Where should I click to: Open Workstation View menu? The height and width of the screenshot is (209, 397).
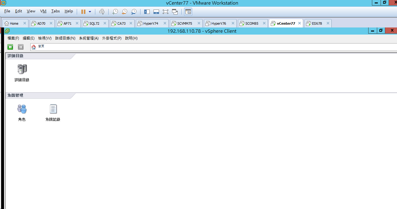tap(31, 11)
